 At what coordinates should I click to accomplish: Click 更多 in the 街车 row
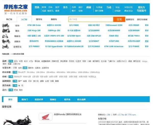coord(147,25)
